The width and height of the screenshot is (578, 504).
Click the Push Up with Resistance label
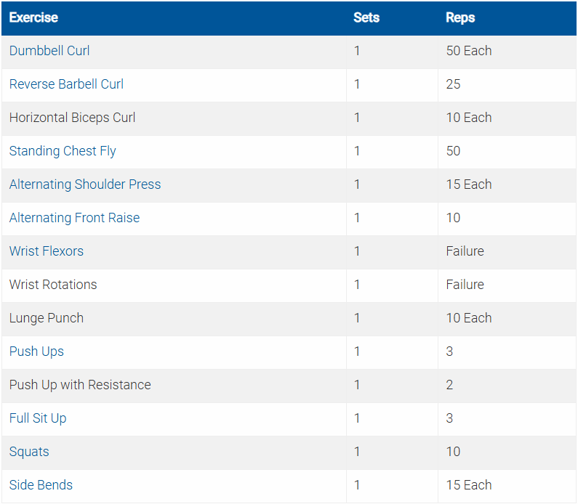pyautogui.click(x=80, y=385)
